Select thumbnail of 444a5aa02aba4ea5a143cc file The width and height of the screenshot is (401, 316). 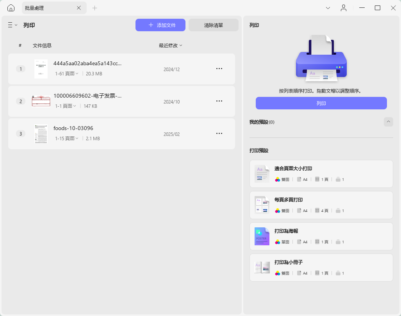(41, 69)
